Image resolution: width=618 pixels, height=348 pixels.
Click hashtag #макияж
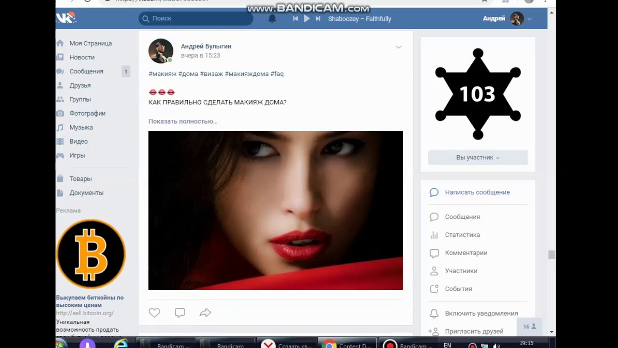(162, 74)
